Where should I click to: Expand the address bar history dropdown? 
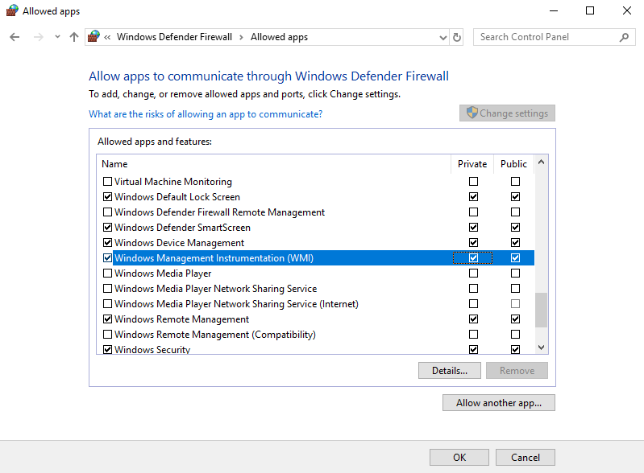(443, 38)
